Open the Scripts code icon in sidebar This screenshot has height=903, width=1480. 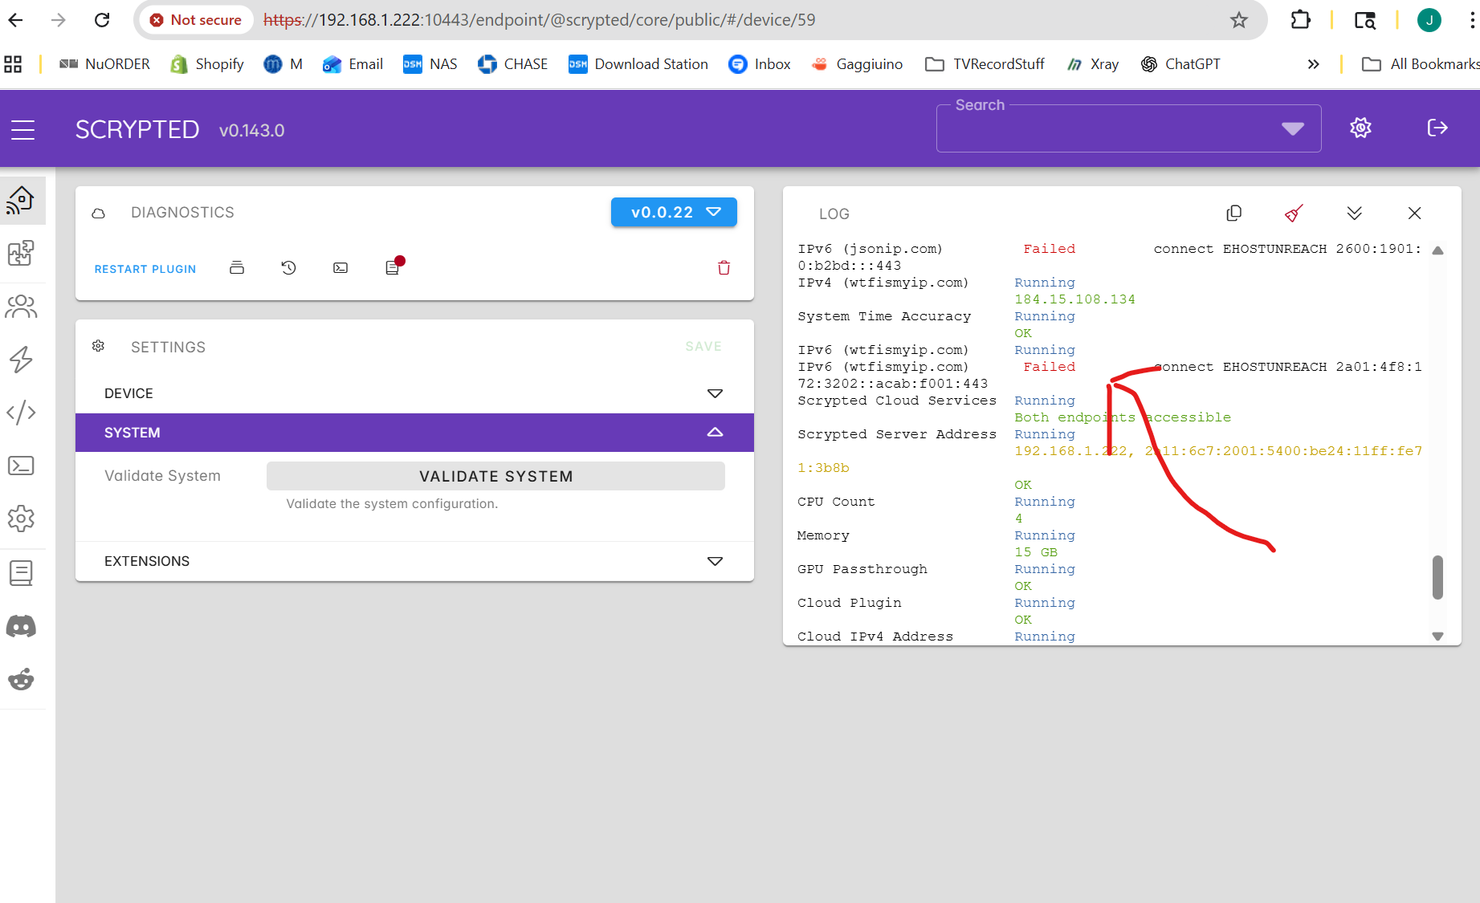click(x=21, y=412)
